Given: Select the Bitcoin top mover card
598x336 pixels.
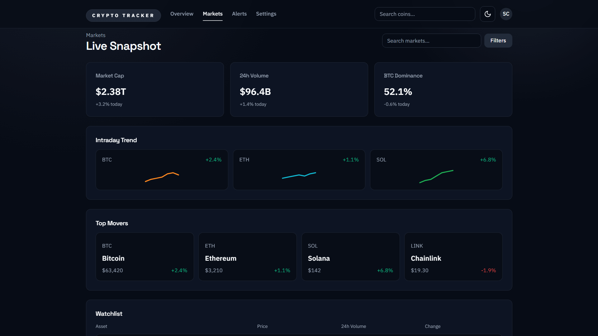Looking at the screenshot, I should pos(145,257).
